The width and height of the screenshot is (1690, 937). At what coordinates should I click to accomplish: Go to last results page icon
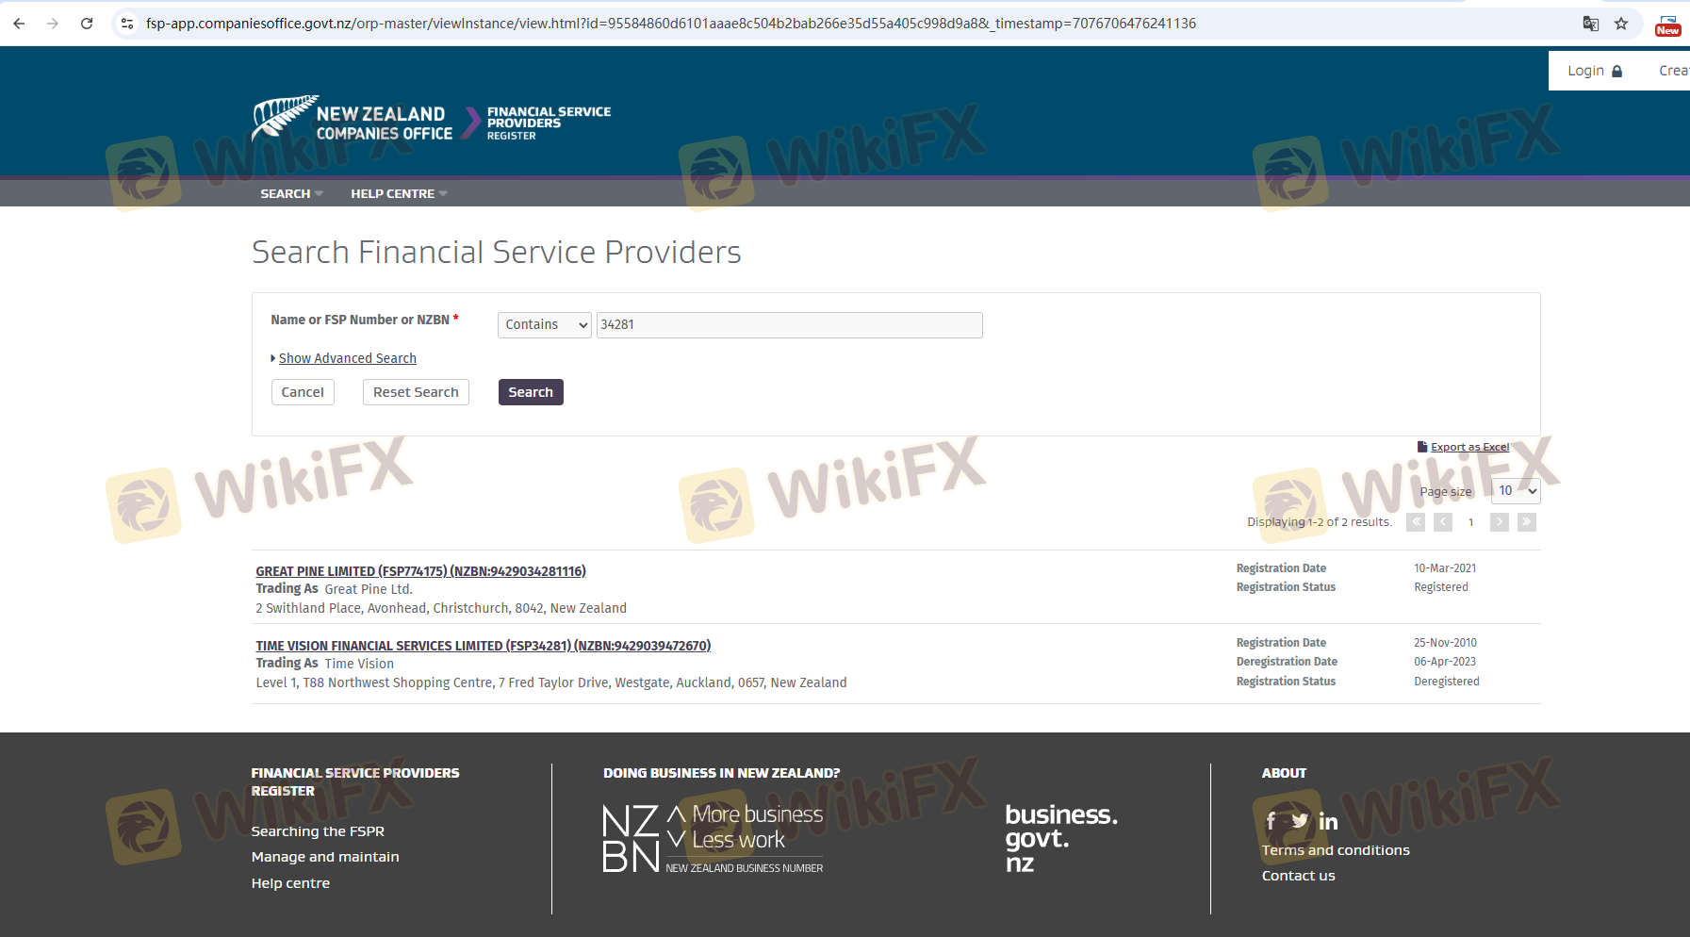(x=1527, y=522)
